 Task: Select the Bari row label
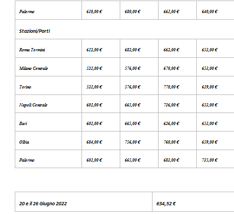coord(23,123)
